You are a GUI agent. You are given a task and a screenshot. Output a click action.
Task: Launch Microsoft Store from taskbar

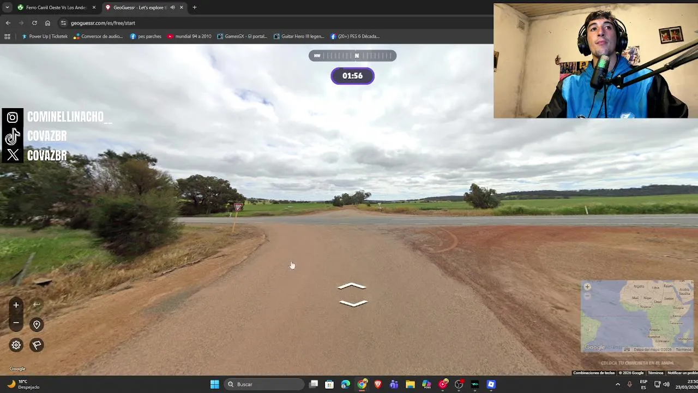(x=329, y=384)
